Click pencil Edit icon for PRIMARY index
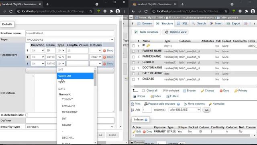 click(x=134, y=132)
